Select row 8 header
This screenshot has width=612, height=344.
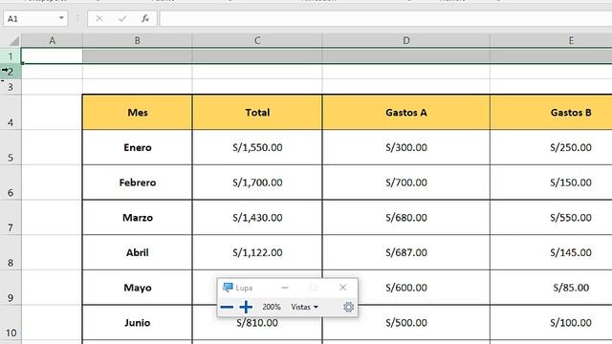(11, 252)
